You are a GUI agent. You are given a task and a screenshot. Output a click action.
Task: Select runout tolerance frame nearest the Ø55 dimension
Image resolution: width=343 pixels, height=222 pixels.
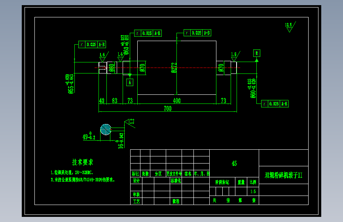pyautogui.click(x=92, y=44)
